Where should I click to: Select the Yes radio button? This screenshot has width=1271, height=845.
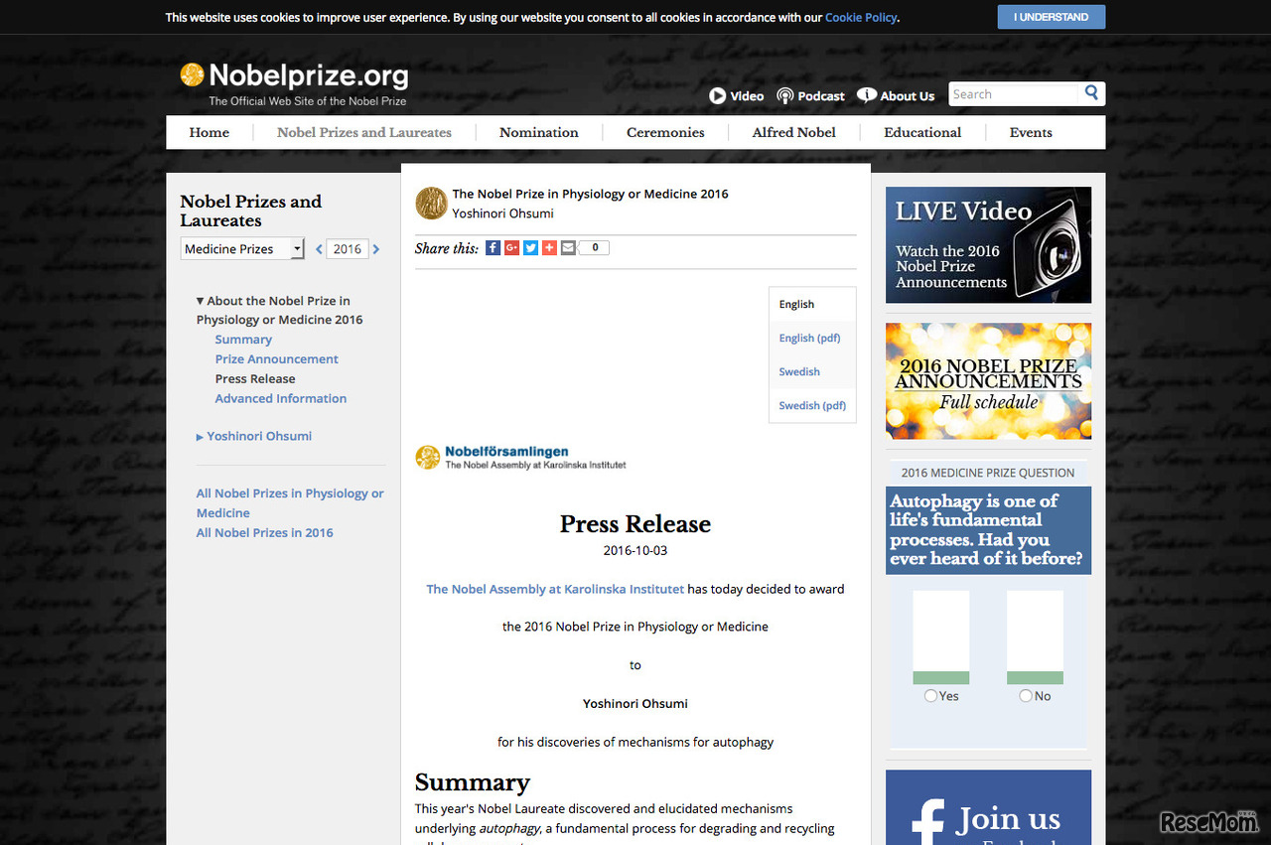930,696
